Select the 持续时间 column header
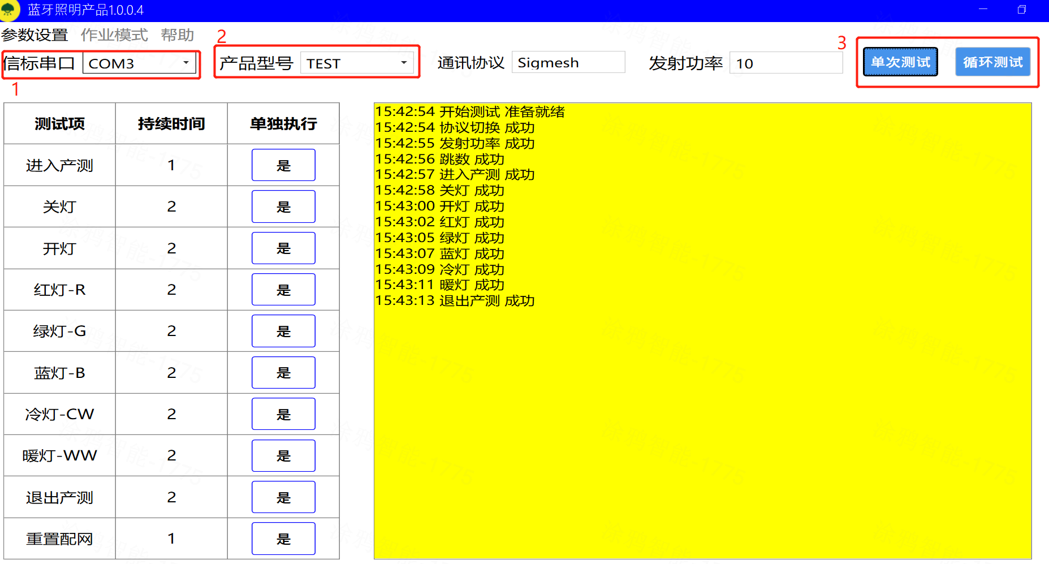The width and height of the screenshot is (1049, 564). point(171,123)
